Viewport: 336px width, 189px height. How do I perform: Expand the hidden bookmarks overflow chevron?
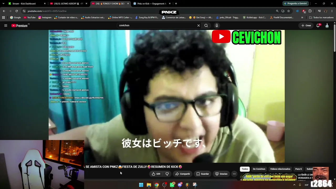pyautogui.click(x=302, y=18)
